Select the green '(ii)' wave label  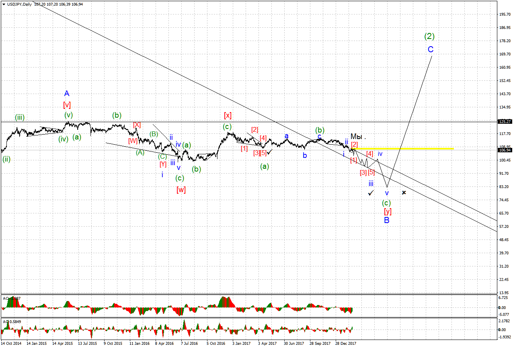[x=6, y=159]
